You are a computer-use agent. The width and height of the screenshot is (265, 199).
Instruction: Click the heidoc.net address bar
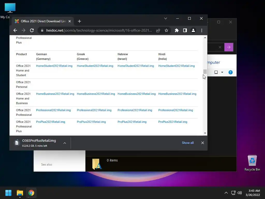tap(99, 31)
